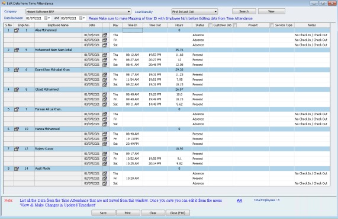This screenshot has height=219, width=338.
Task: Click the Hours column header
Action: click(x=179, y=26)
